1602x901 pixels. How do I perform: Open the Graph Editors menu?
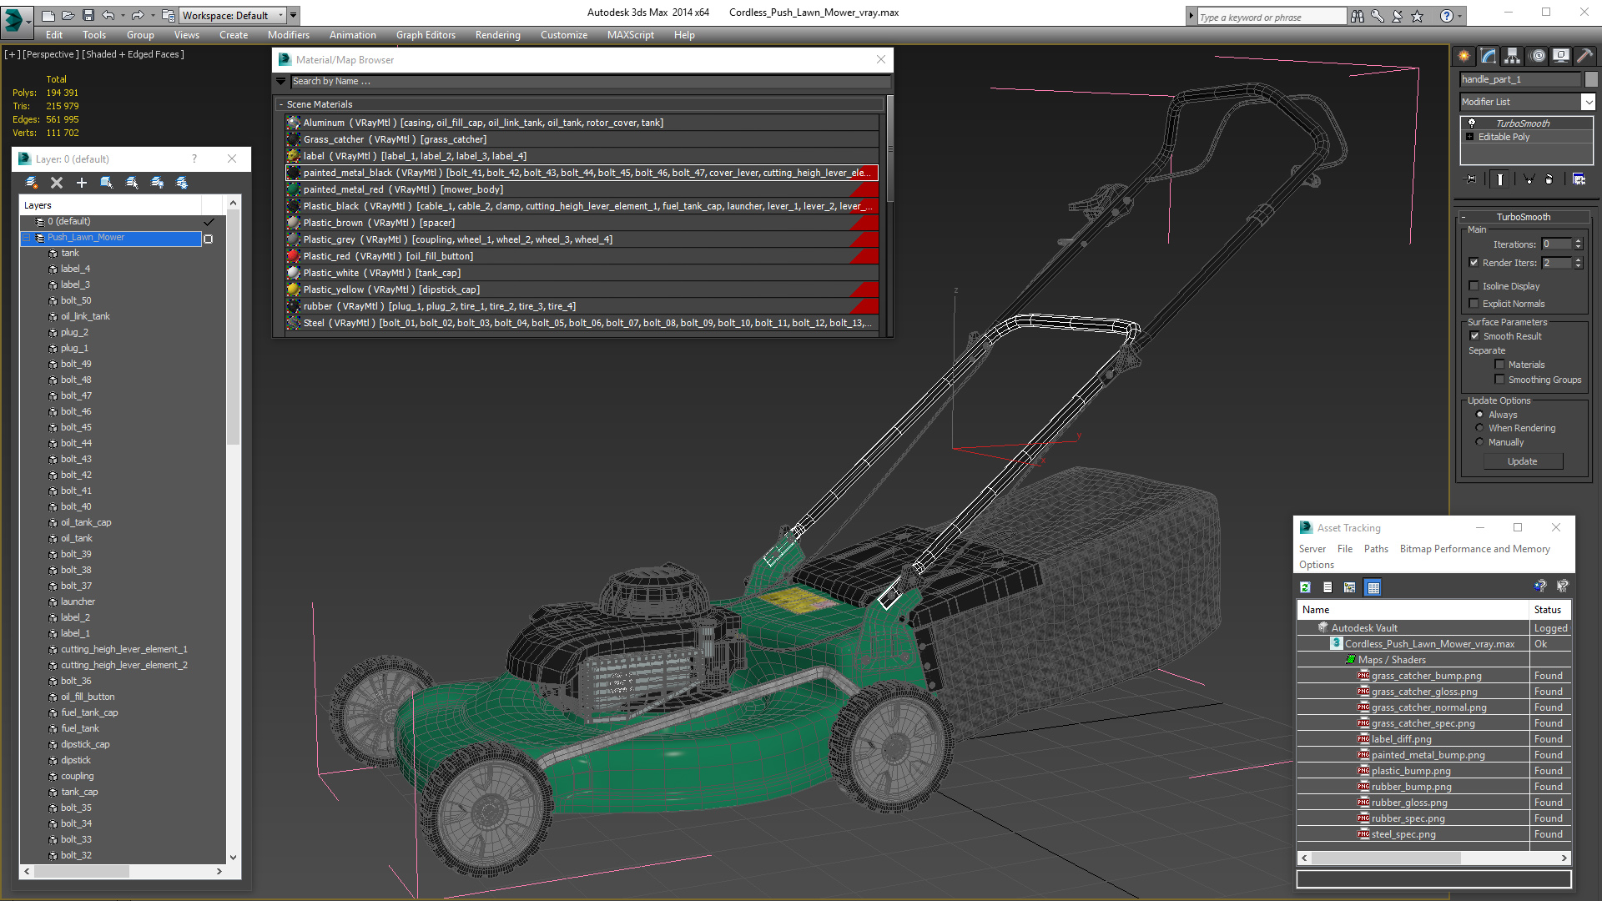[x=426, y=35]
